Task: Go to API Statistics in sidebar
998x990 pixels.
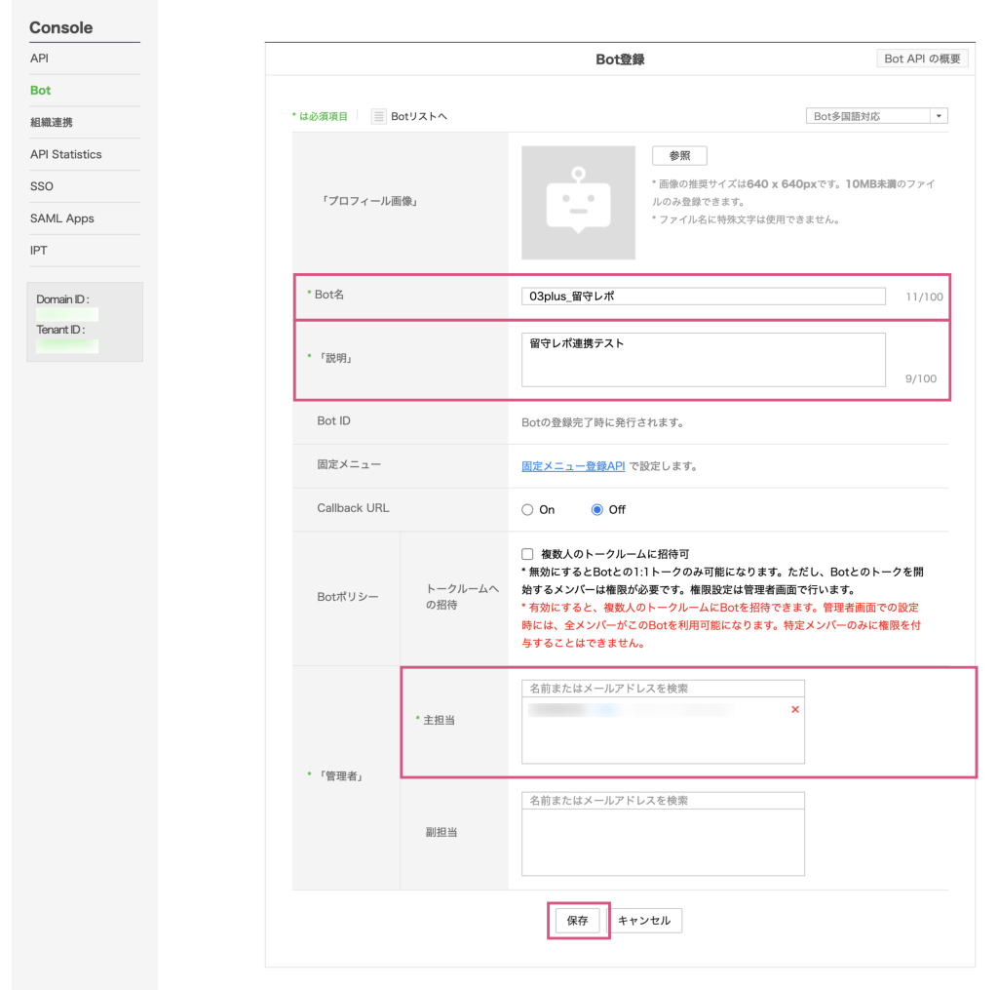Action: click(65, 154)
